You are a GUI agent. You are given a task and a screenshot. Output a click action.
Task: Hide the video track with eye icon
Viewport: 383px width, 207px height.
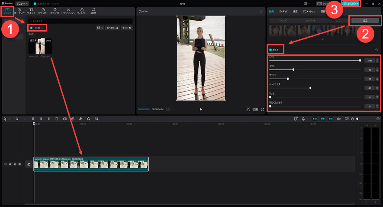coord(15,164)
